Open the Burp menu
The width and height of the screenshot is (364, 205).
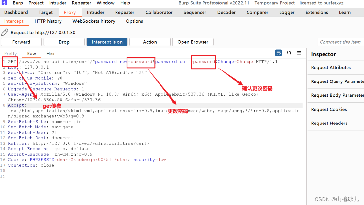(x=18, y=3)
